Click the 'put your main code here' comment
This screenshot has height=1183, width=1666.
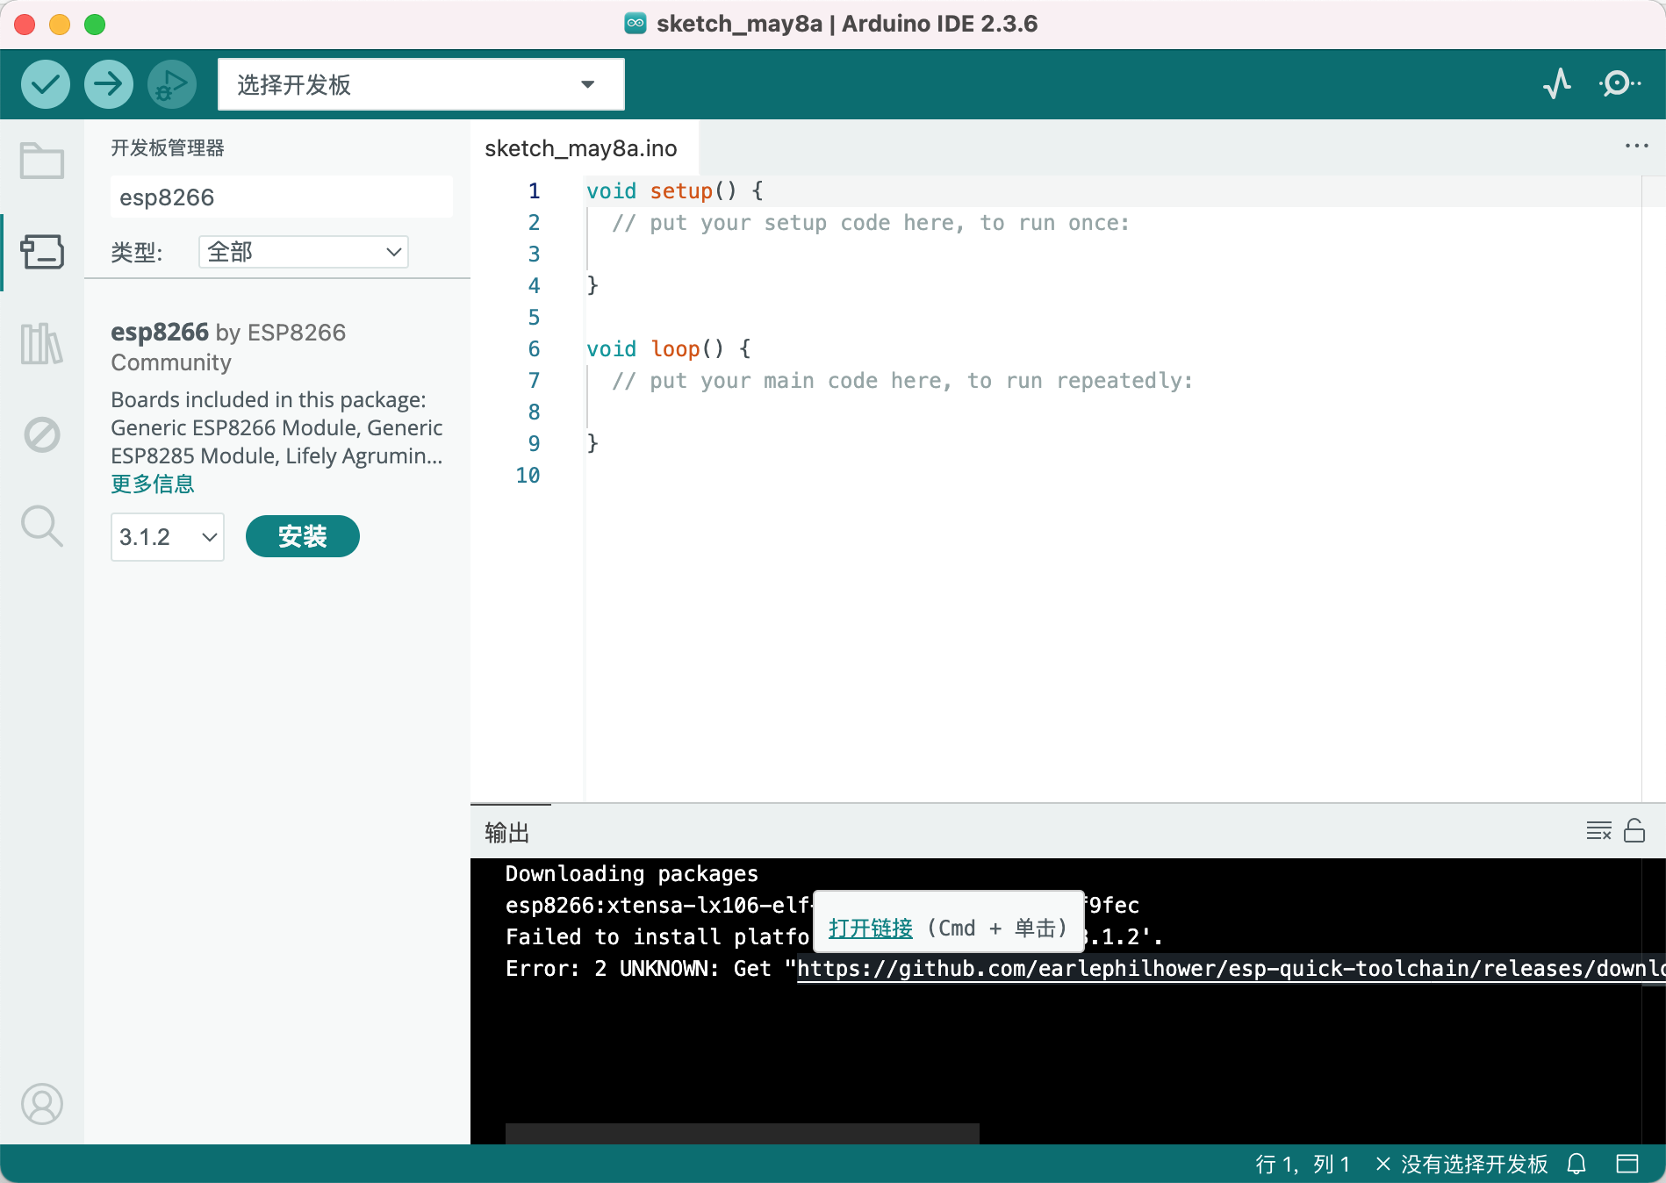pyautogui.click(x=902, y=381)
